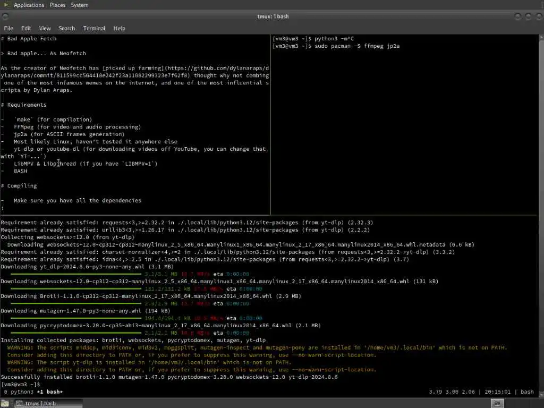544x408 pixels.
Task: Click scrollbar up arrow of terminal
Action: point(541,37)
